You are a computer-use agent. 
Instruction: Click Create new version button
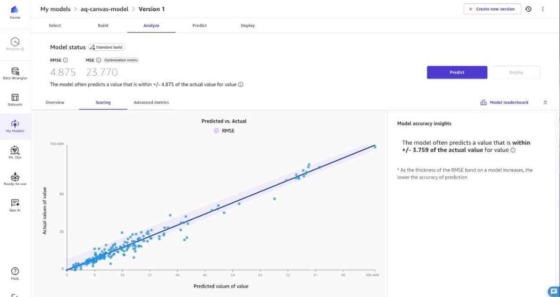click(x=492, y=9)
